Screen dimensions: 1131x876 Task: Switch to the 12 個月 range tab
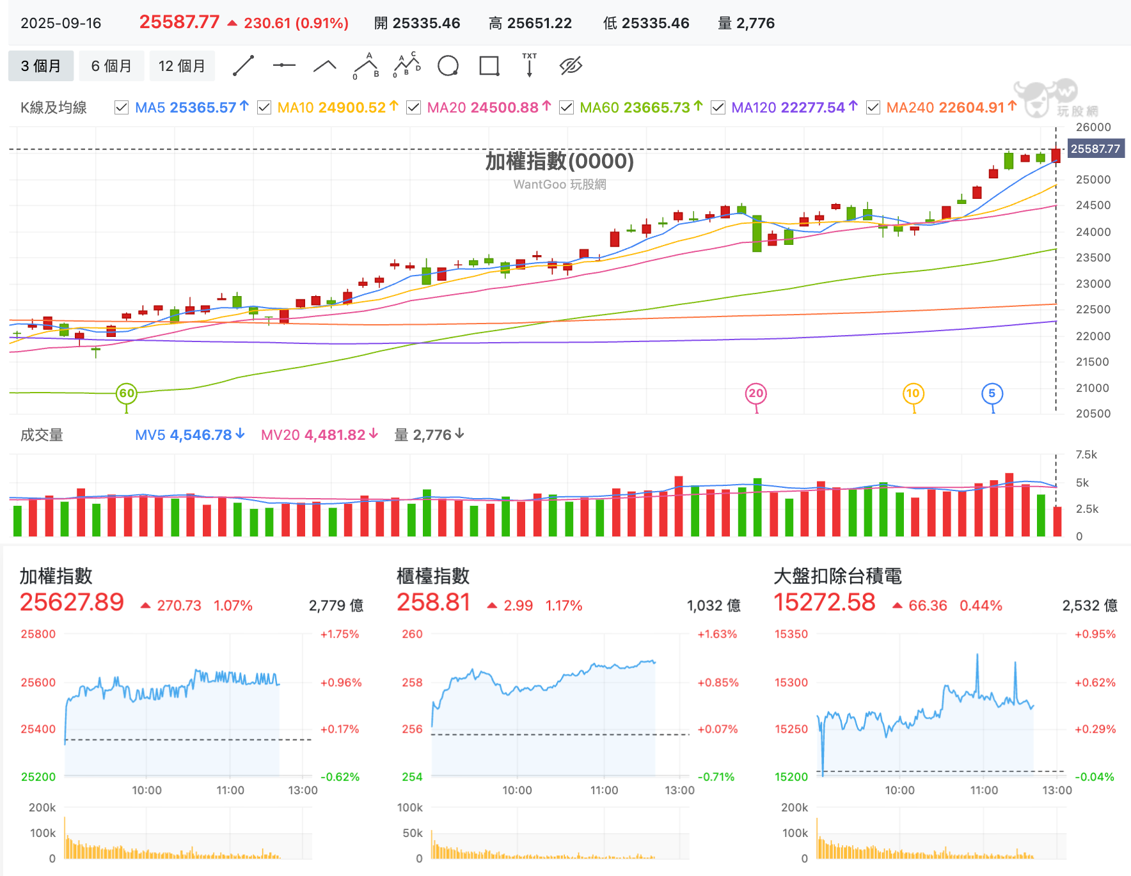[182, 66]
